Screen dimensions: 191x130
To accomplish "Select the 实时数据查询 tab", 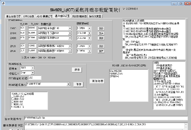I will tap(80, 16).
